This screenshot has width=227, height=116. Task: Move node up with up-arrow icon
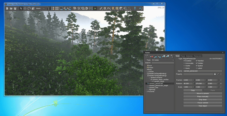click(x=155, y=56)
